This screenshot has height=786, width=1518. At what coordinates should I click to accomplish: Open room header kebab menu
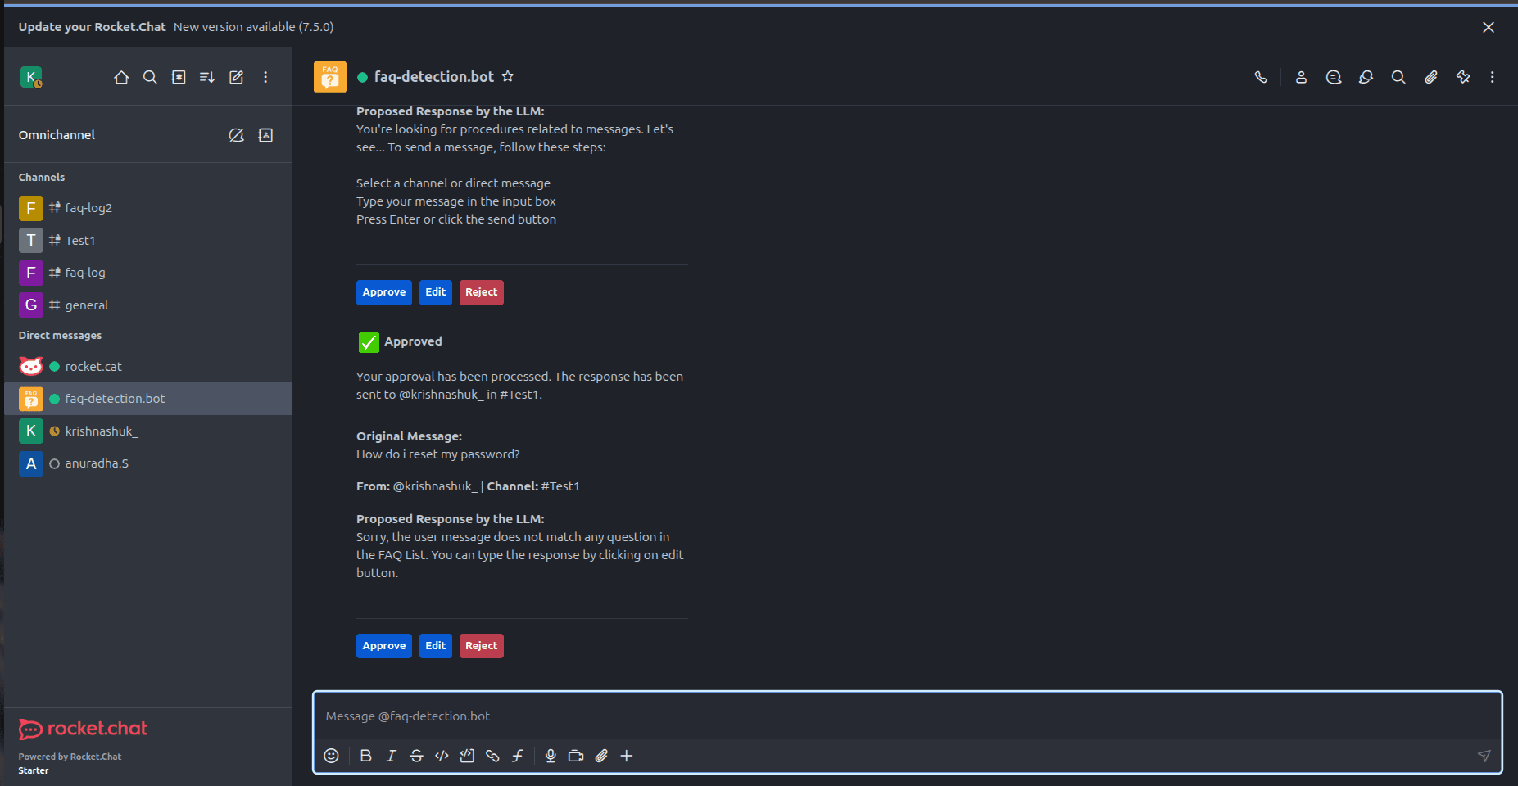point(1493,77)
